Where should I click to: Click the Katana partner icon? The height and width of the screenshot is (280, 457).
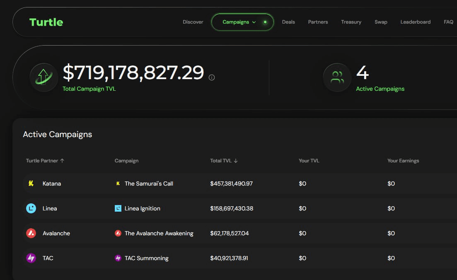tap(31, 183)
